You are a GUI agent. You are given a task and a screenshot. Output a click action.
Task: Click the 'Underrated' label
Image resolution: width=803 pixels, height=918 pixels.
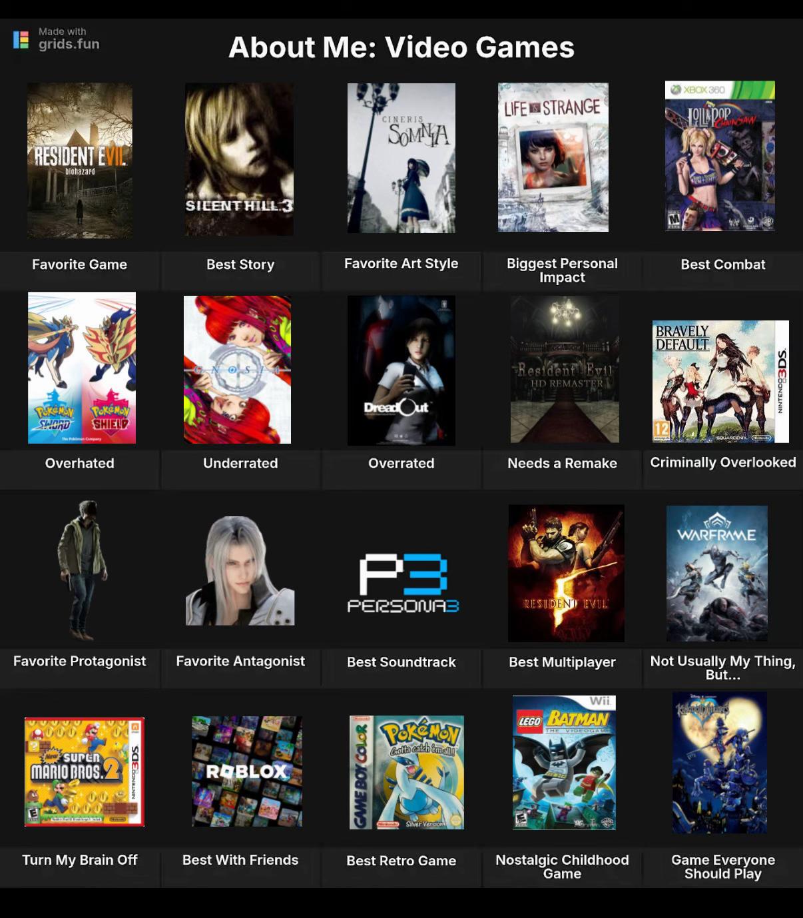240,463
